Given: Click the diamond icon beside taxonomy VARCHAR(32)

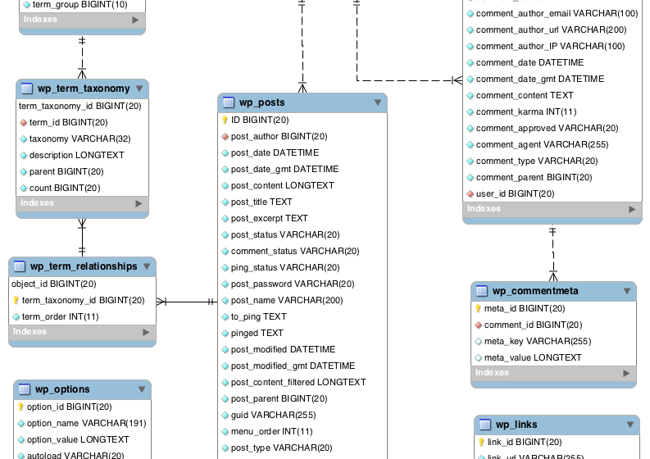Looking at the screenshot, I should [24, 139].
